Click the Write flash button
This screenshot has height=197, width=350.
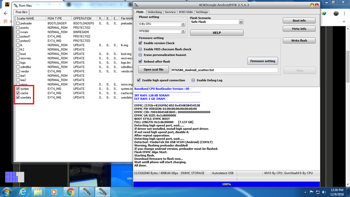coord(299,41)
